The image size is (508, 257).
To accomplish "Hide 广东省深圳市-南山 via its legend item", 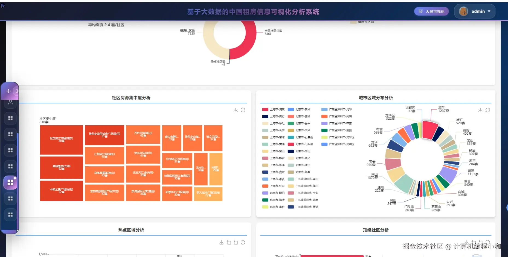I will click(307, 179).
